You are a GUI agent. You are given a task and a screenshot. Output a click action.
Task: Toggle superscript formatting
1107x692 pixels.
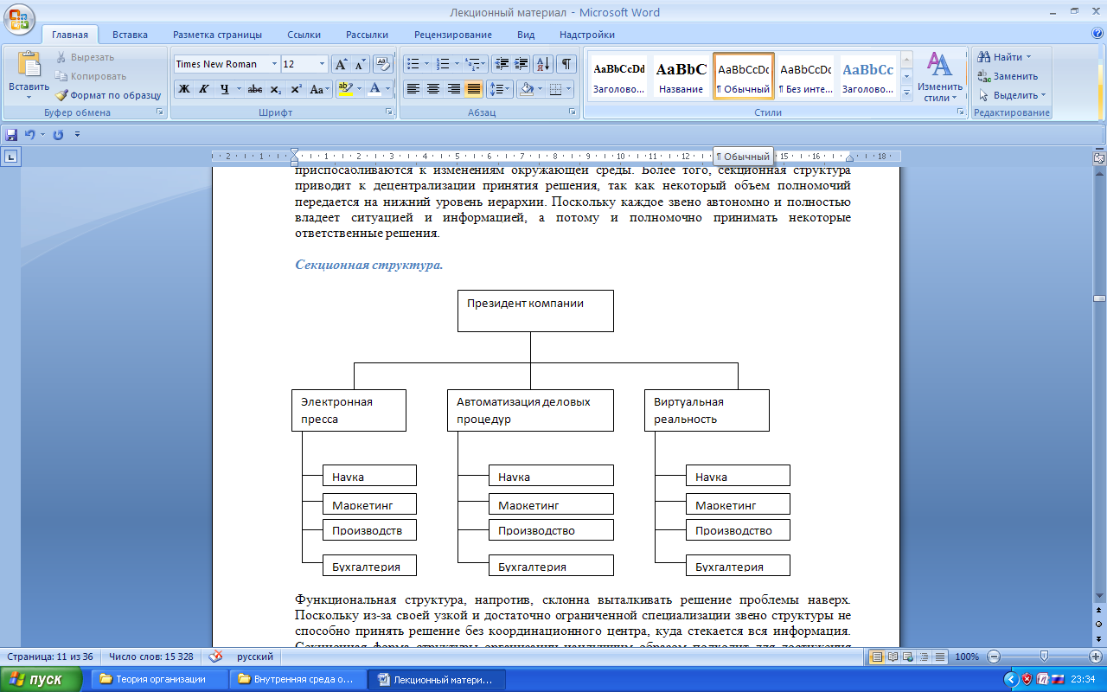[295, 88]
